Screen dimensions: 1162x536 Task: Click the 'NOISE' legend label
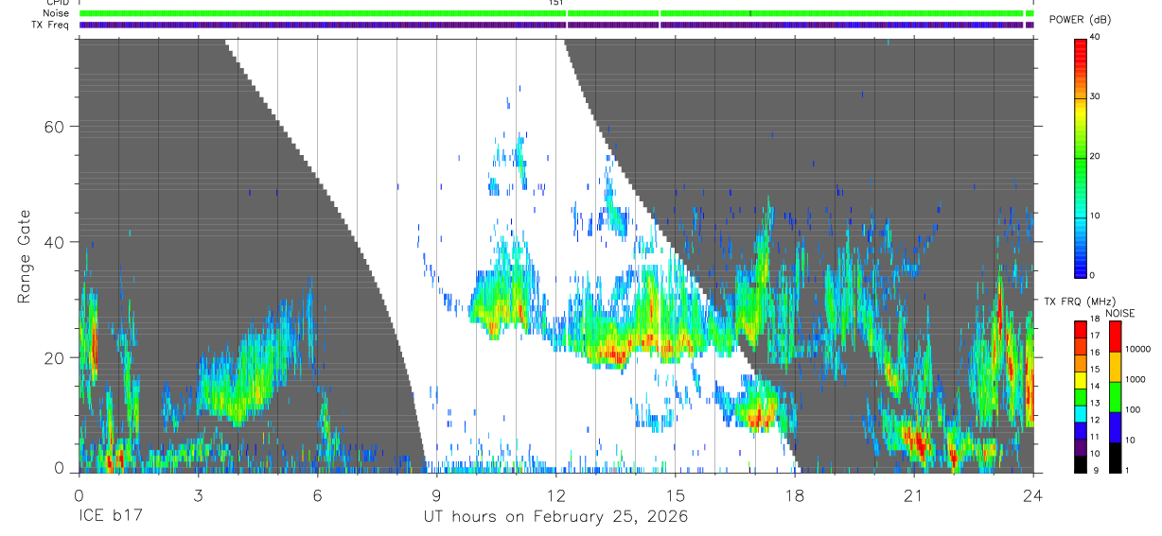click(1119, 313)
